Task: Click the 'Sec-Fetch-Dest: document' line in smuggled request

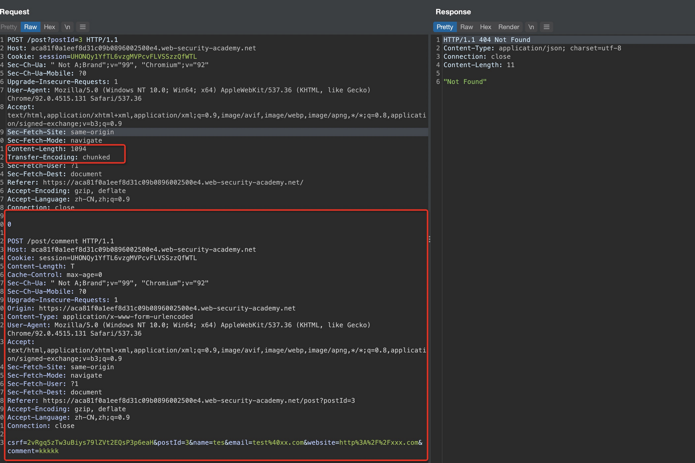Action: 55,392
